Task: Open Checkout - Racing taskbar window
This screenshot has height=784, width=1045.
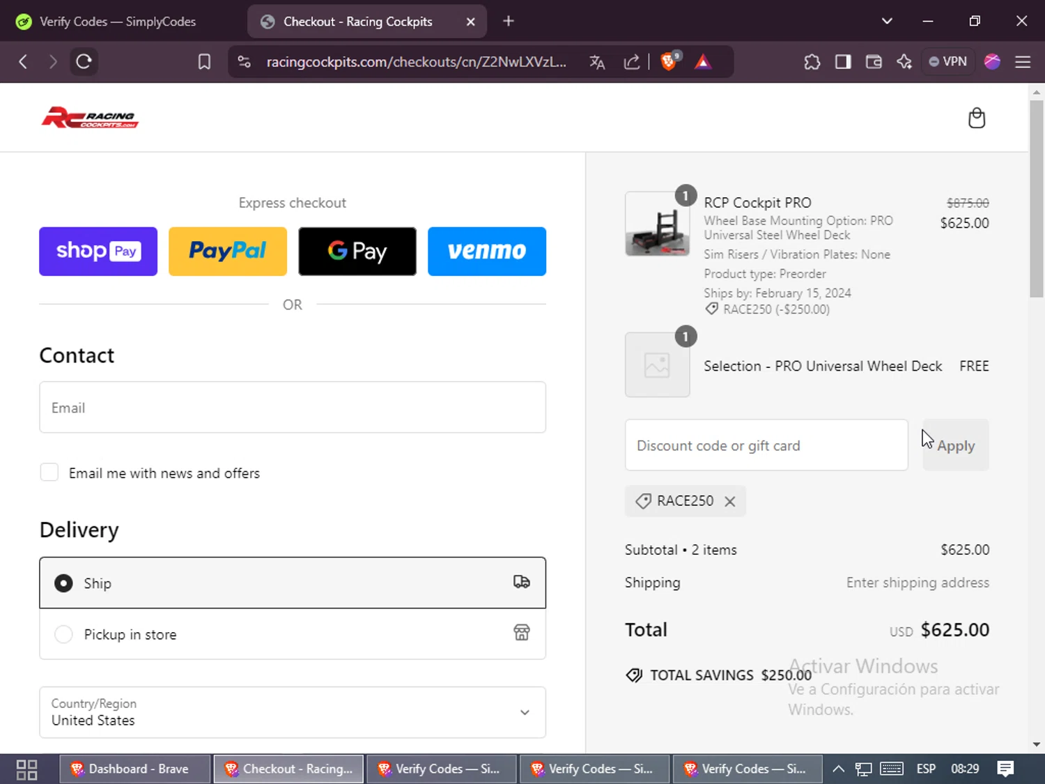Action: (288, 769)
